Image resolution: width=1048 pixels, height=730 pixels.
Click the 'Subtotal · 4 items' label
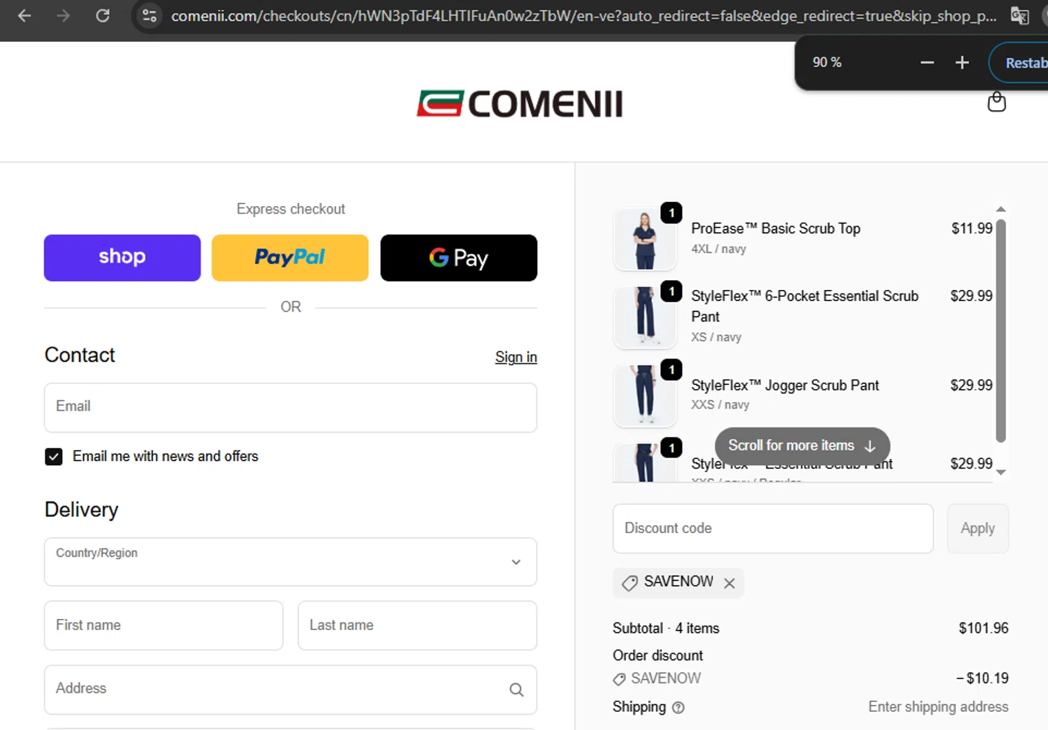pyautogui.click(x=666, y=628)
